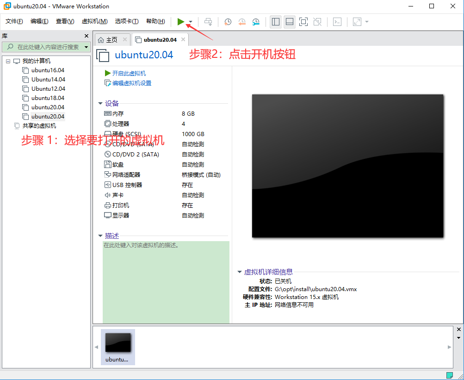Switch to the 主页 tab
Image resolution: width=464 pixels, height=380 pixels.
(x=112, y=40)
